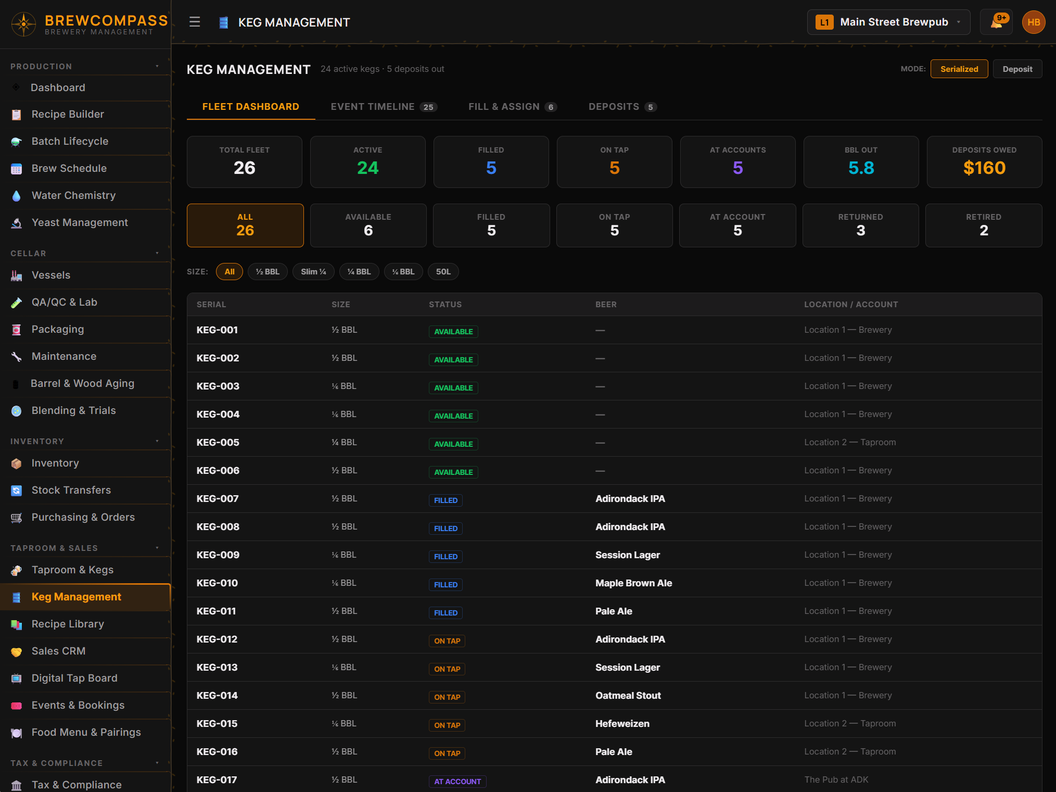The width and height of the screenshot is (1056, 792).
Task: Open Barrel & Wood Aging page
Action: pos(85,384)
